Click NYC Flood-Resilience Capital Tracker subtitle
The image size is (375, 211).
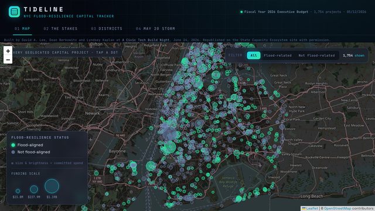[69, 16]
